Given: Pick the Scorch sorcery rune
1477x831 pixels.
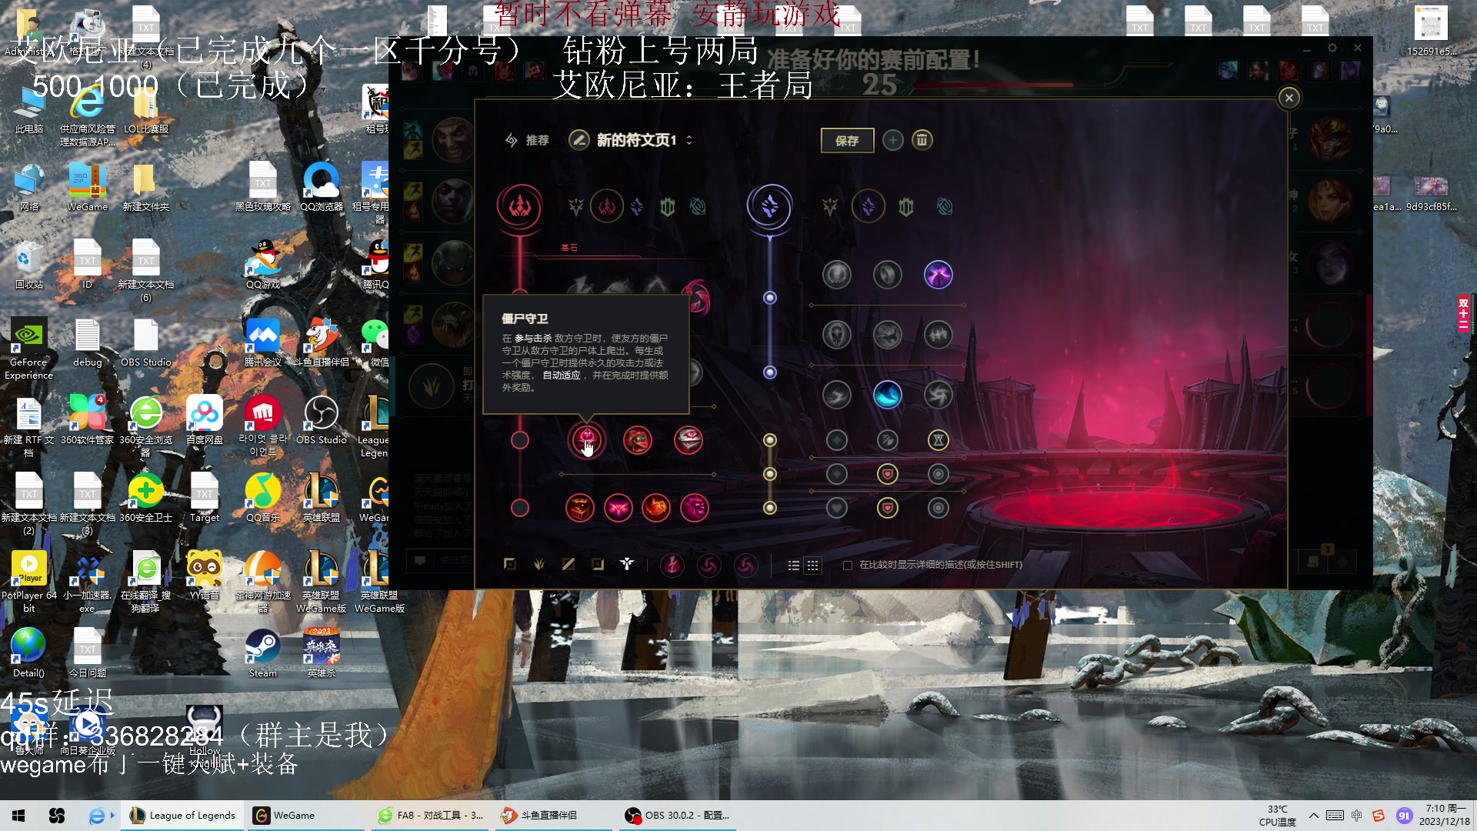Looking at the screenshot, I should point(837,395).
